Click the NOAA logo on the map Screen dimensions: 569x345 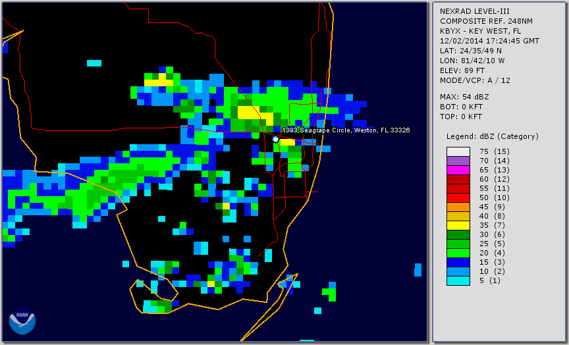click(22, 321)
